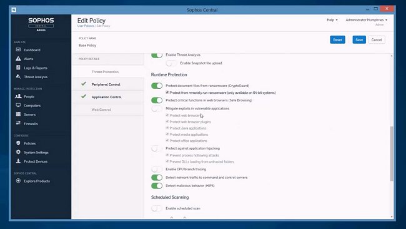Open Policies in sidebar menu
406x229 pixels.
point(30,143)
